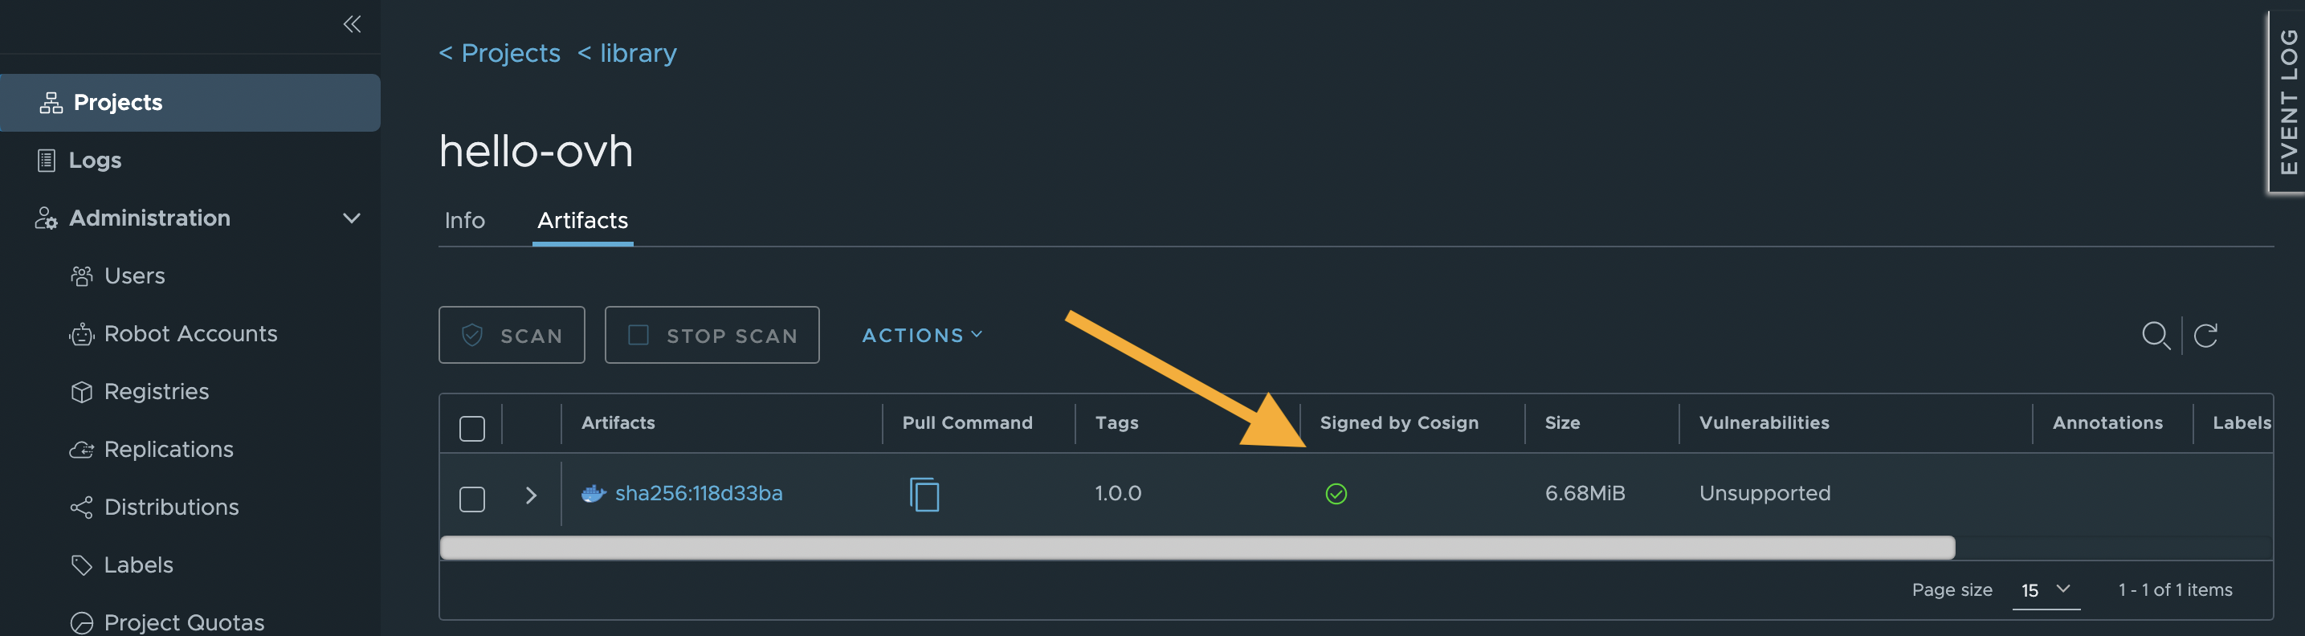The width and height of the screenshot is (2305, 636).
Task: Refresh the artifacts list
Action: 2205,336
